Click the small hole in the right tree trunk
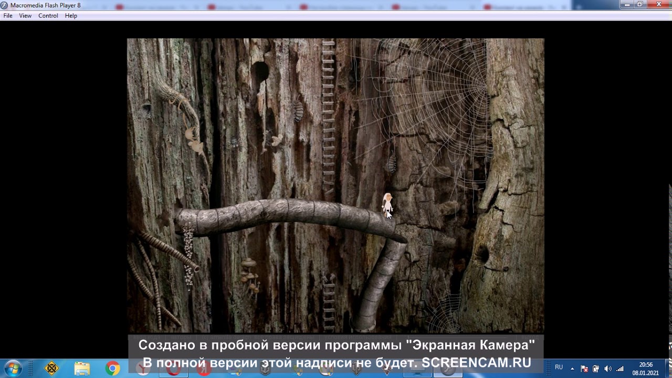The height and width of the screenshot is (378, 672). coord(481,255)
